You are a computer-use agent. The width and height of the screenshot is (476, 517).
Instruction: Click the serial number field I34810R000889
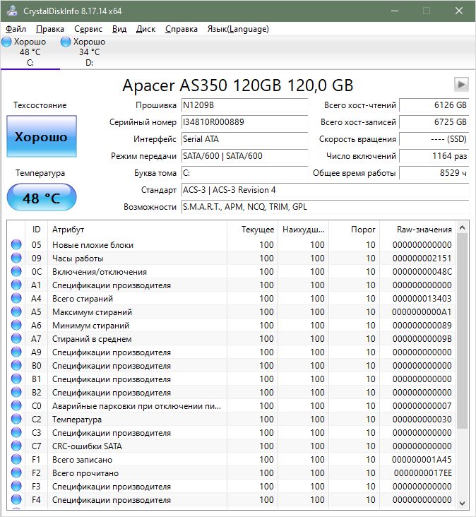[x=244, y=122]
